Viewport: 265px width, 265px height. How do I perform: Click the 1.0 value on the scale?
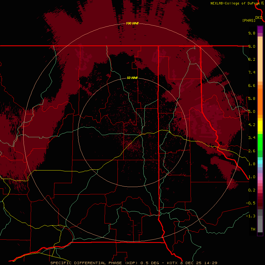click(x=252, y=177)
